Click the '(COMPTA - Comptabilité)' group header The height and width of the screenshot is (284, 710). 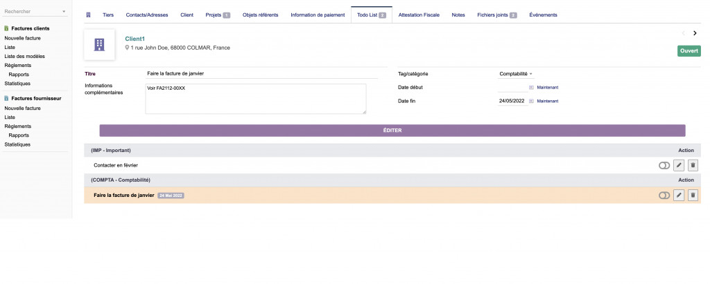121,180
